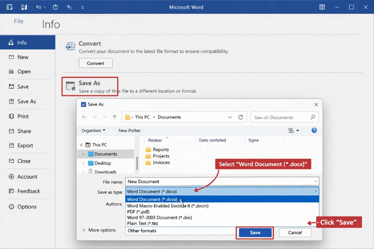Click the refresh icon in the address bar
This screenshot has height=249, width=374.
[240, 117]
